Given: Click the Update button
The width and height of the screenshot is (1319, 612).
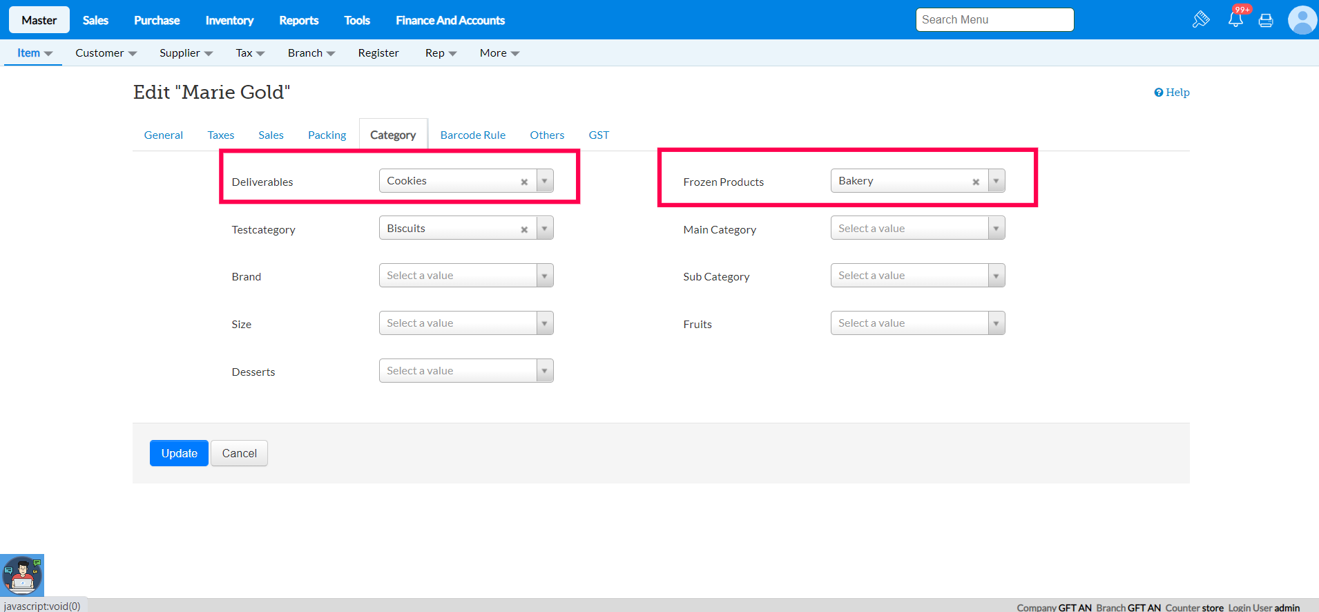Looking at the screenshot, I should click(x=179, y=453).
